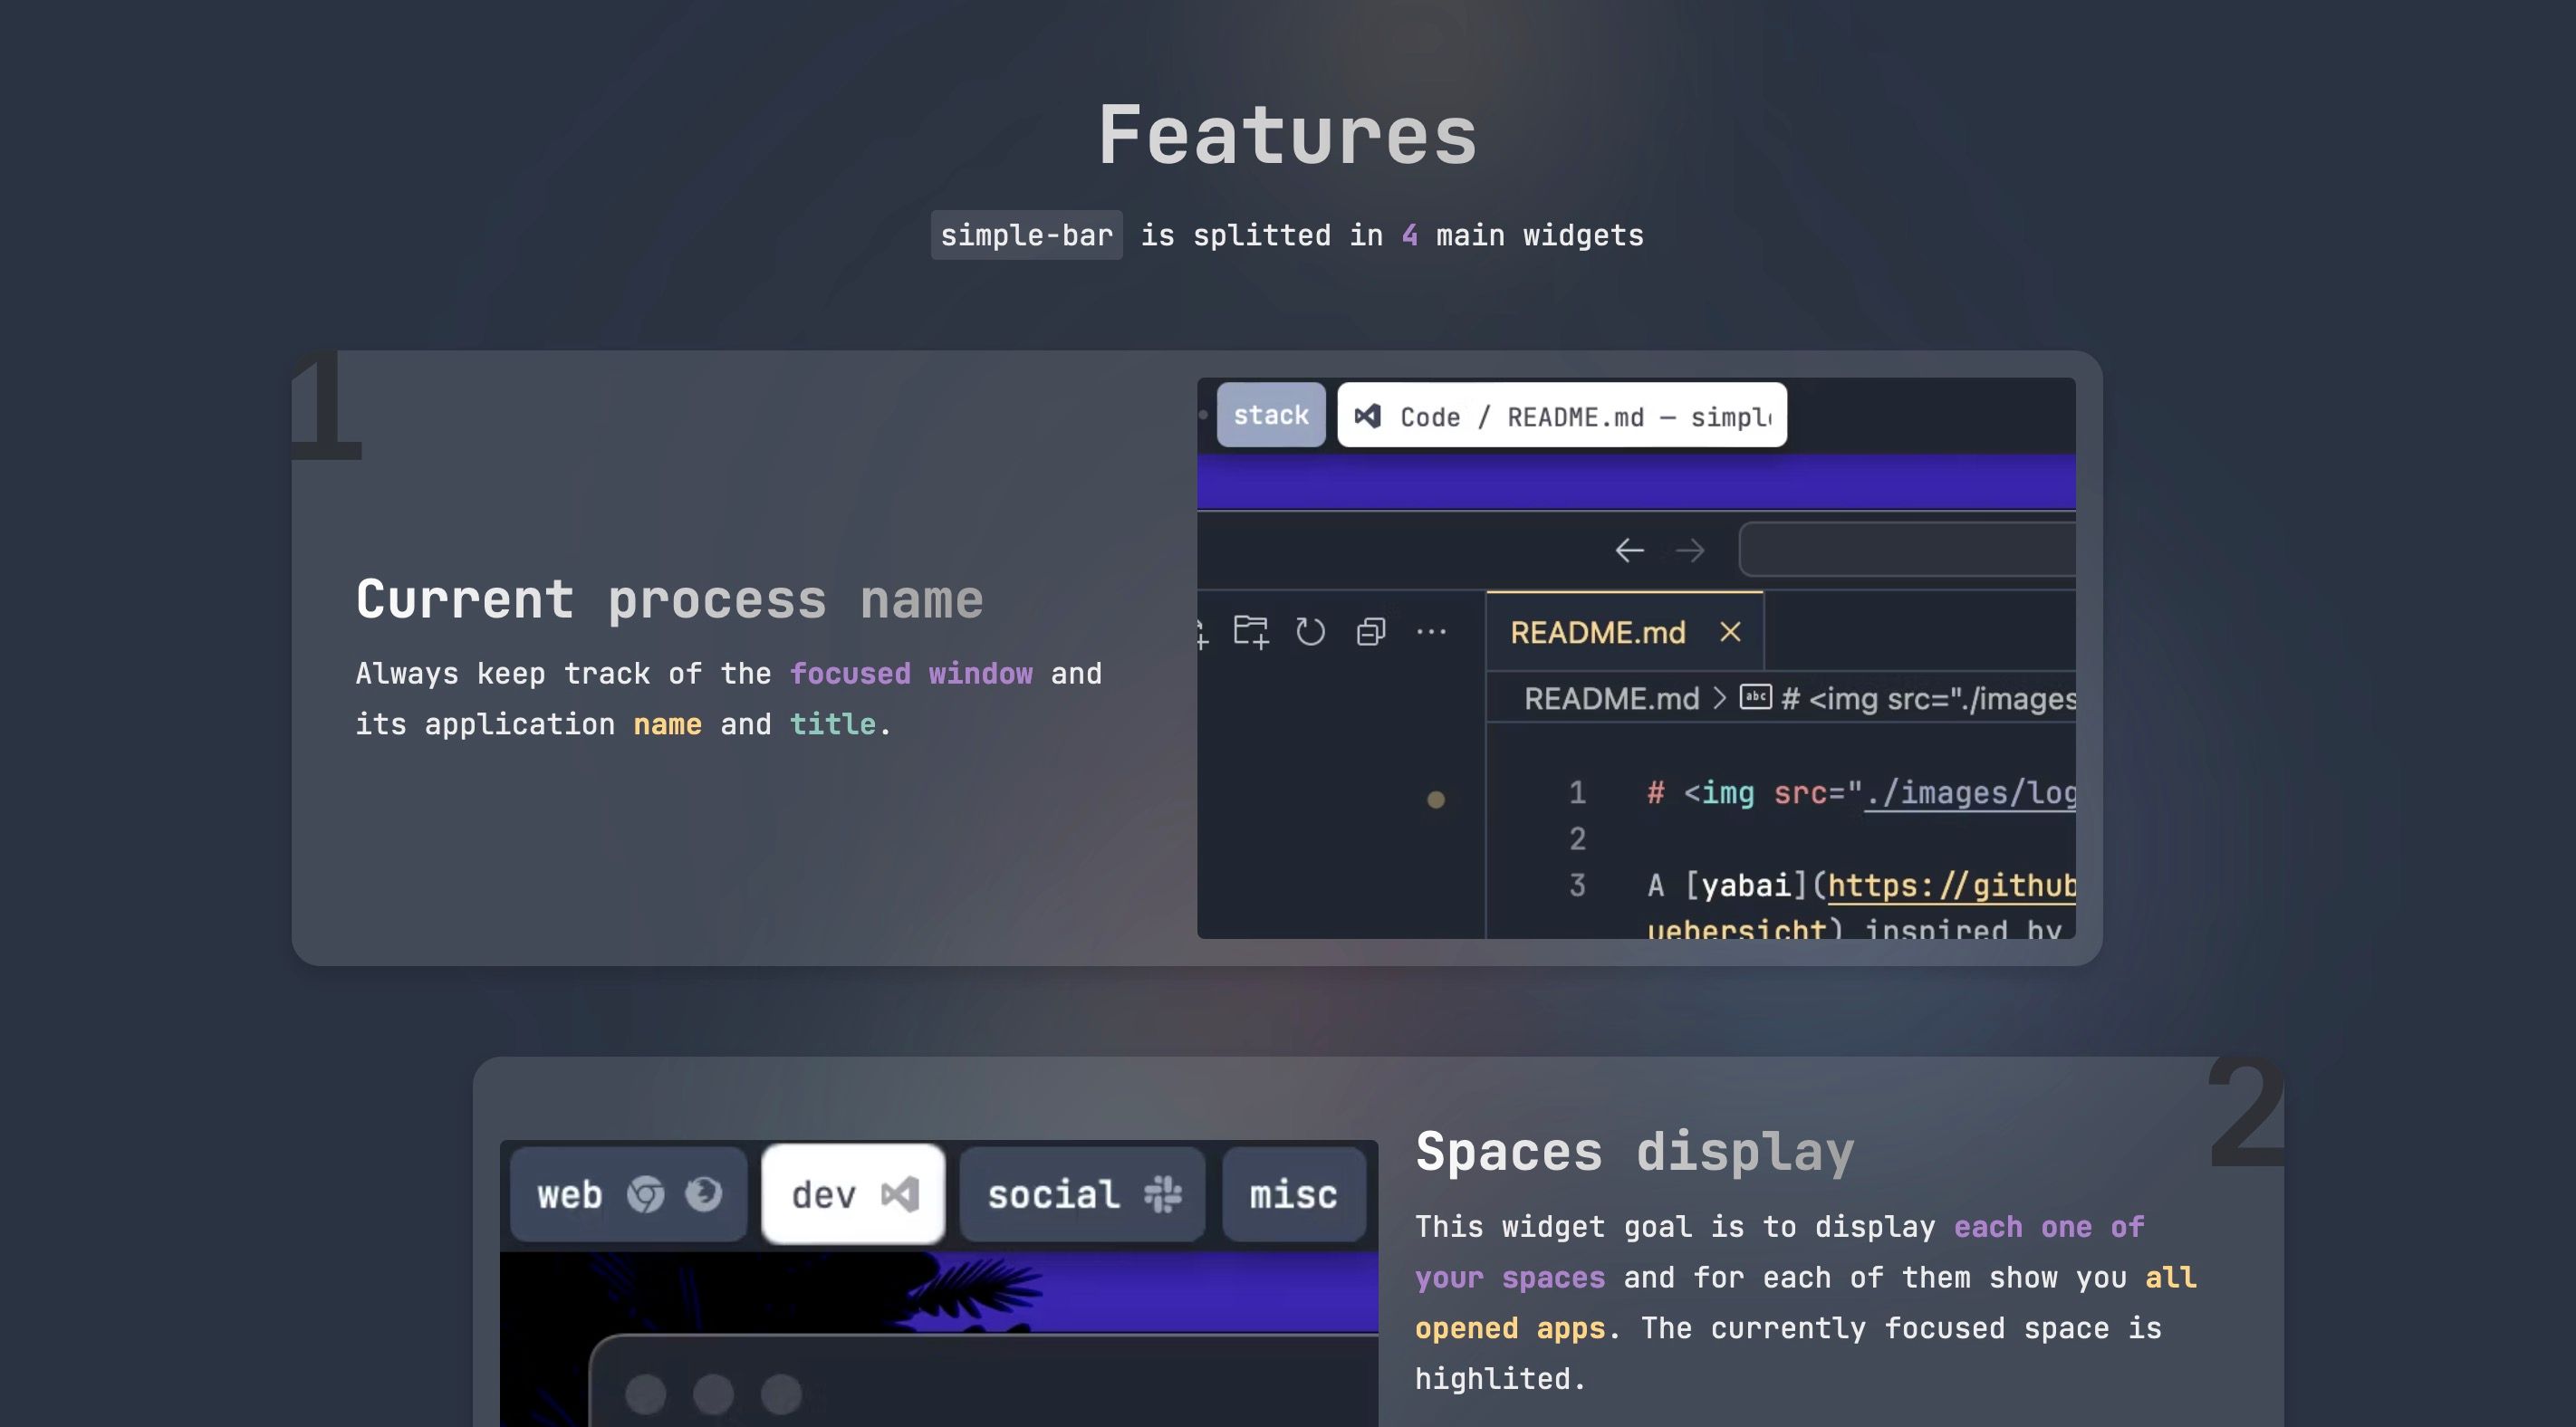
Task: Click the simple-bar code label
Action: [1027, 235]
